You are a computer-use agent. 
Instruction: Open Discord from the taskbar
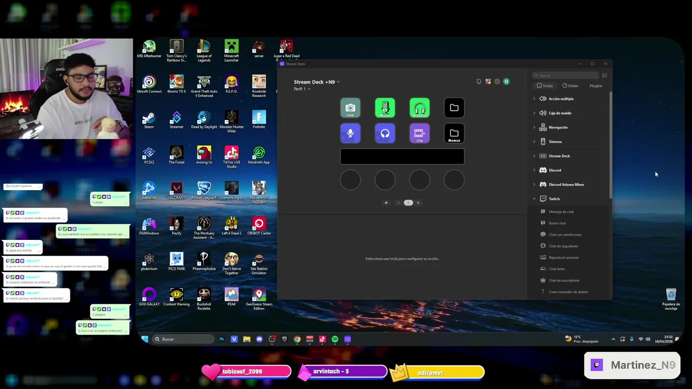pyautogui.click(x=259, y=339)
